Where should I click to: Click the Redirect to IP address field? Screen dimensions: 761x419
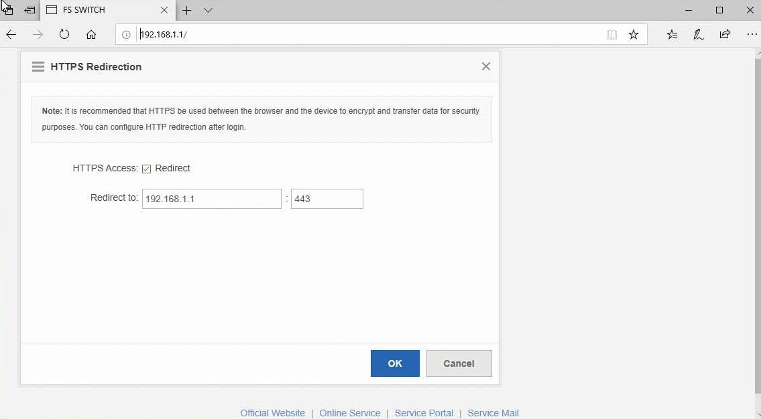pos(212,199)
